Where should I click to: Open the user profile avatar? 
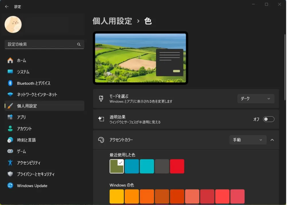13,25
